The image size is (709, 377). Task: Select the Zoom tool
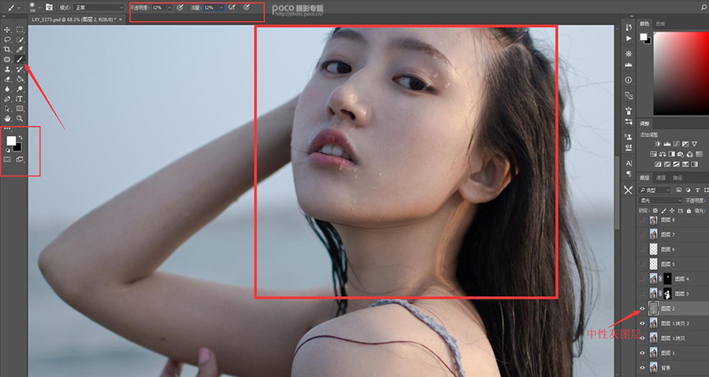pos(20,119)
